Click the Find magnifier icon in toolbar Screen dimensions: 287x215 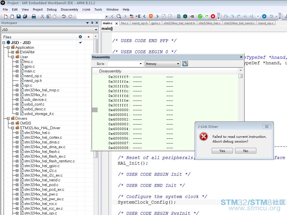pyautogui.click(x=119, y=16)
